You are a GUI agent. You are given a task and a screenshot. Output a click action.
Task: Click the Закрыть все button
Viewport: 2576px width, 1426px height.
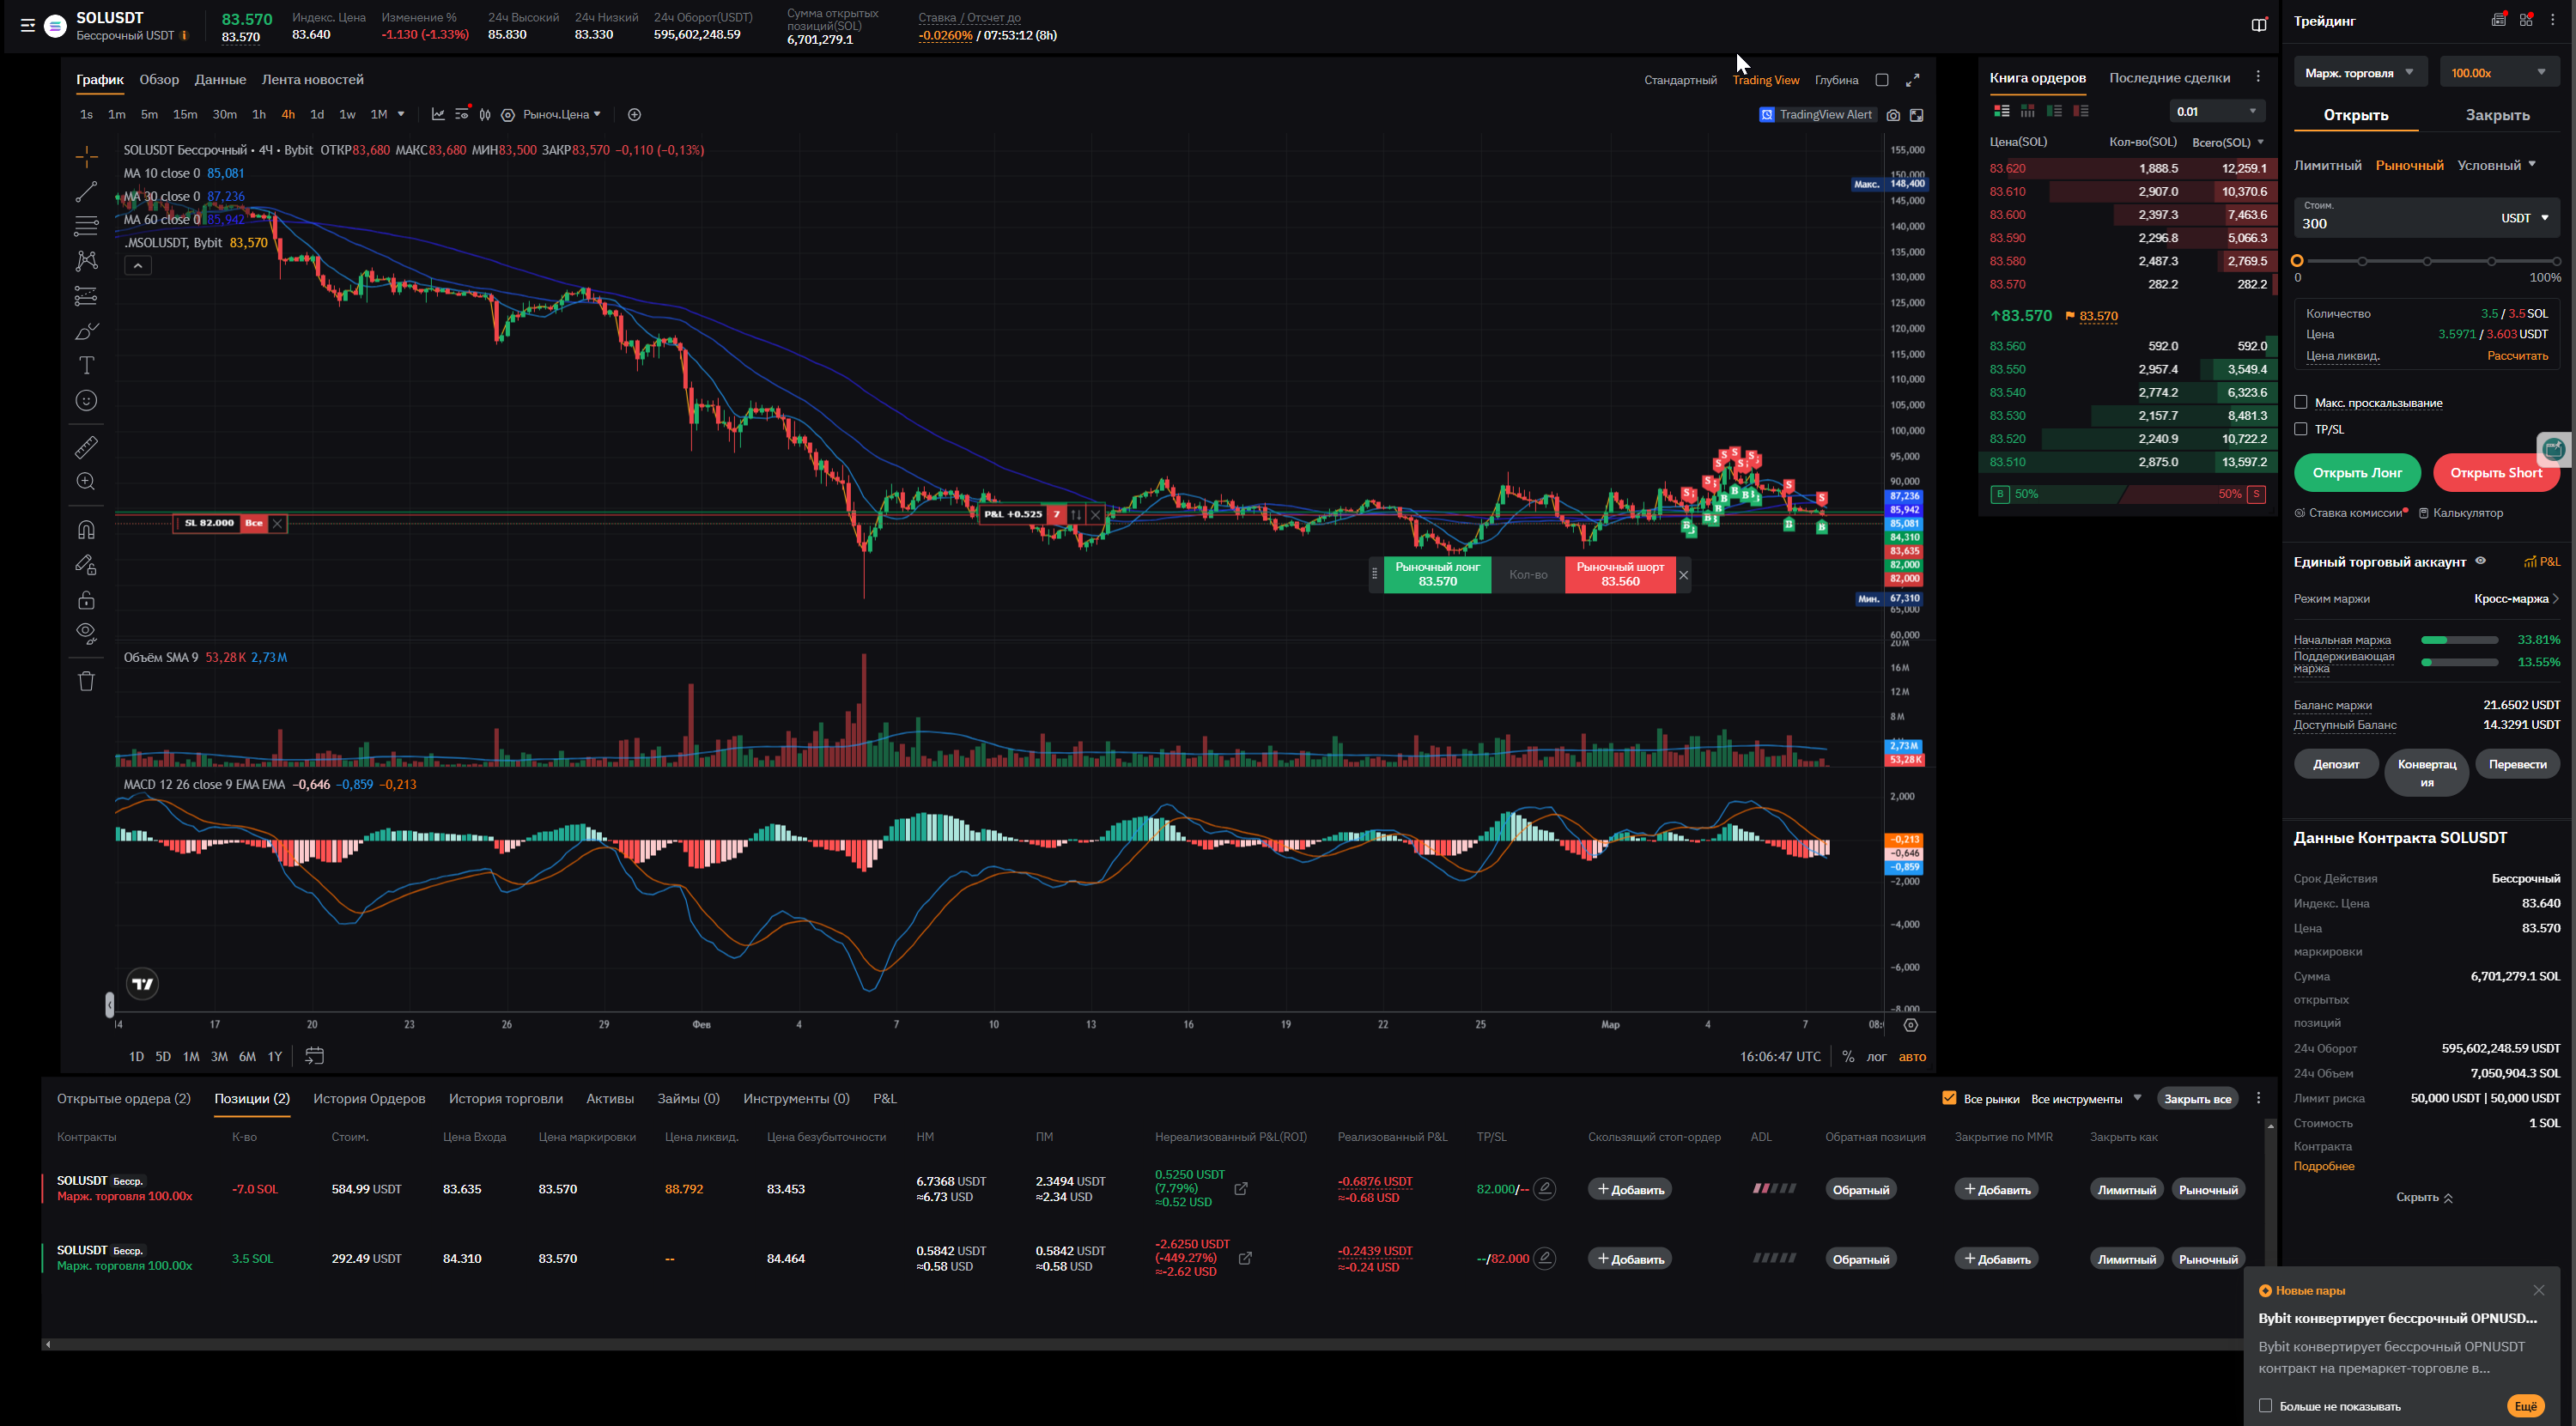point(2197,1099)
